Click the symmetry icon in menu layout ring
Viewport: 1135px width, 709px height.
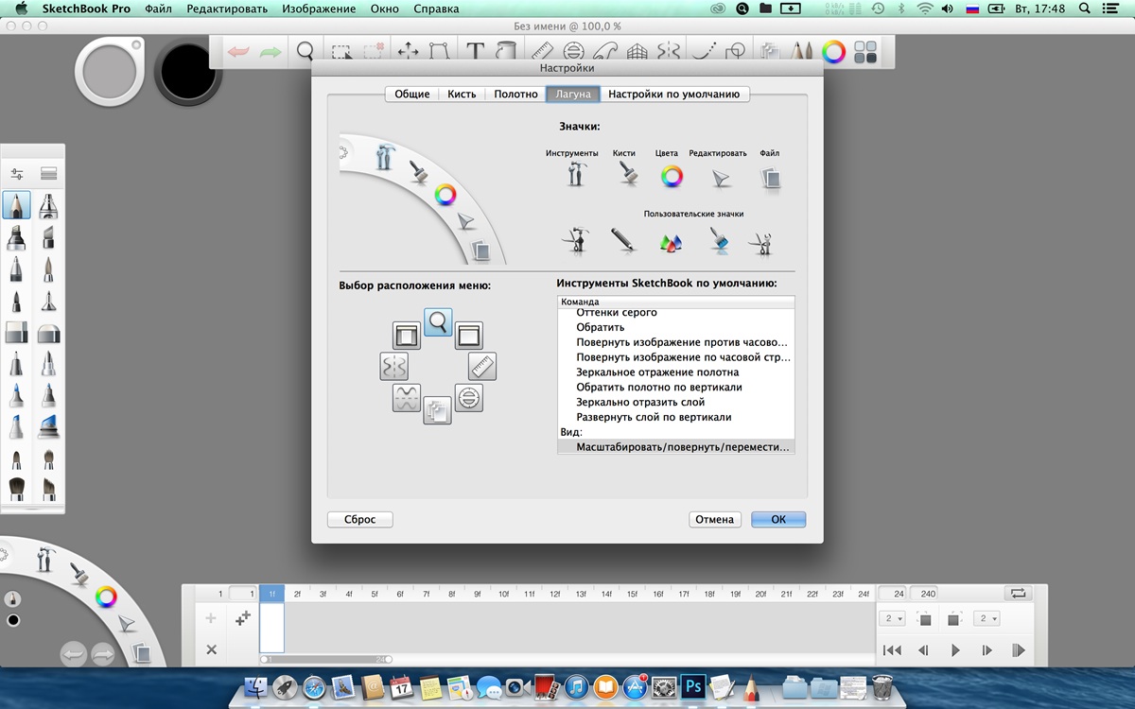click(x=393, y=366)
